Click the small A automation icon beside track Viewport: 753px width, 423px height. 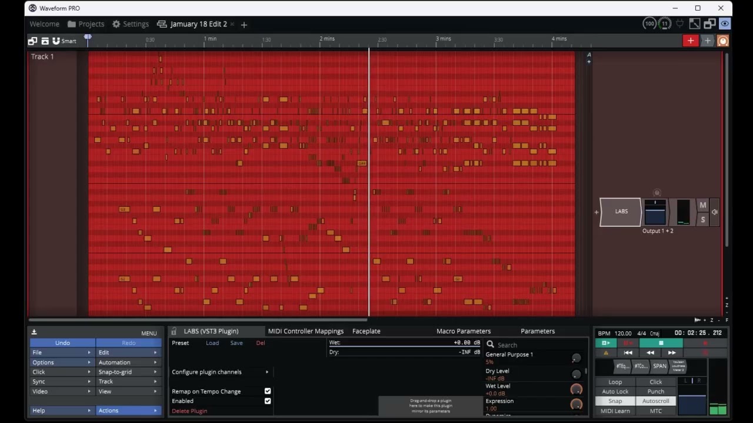(x=589, y=55)
